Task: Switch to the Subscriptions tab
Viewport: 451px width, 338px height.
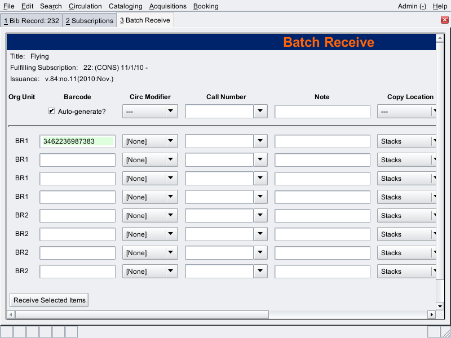Action: pos(89,21)
